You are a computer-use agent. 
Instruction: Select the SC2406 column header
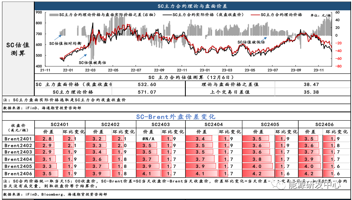point(324,125)
